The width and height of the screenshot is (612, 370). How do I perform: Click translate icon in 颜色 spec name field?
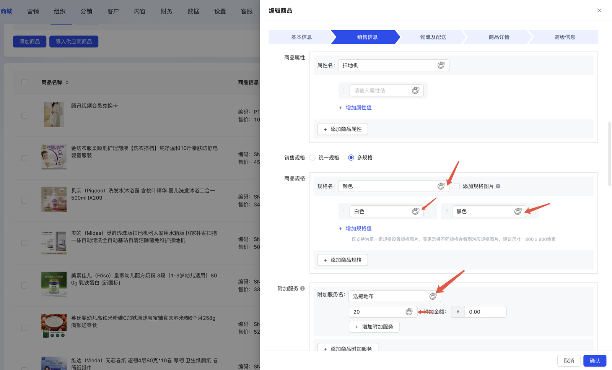tap(441, 186)
